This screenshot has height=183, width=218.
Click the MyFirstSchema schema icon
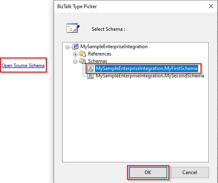point(91,68)
